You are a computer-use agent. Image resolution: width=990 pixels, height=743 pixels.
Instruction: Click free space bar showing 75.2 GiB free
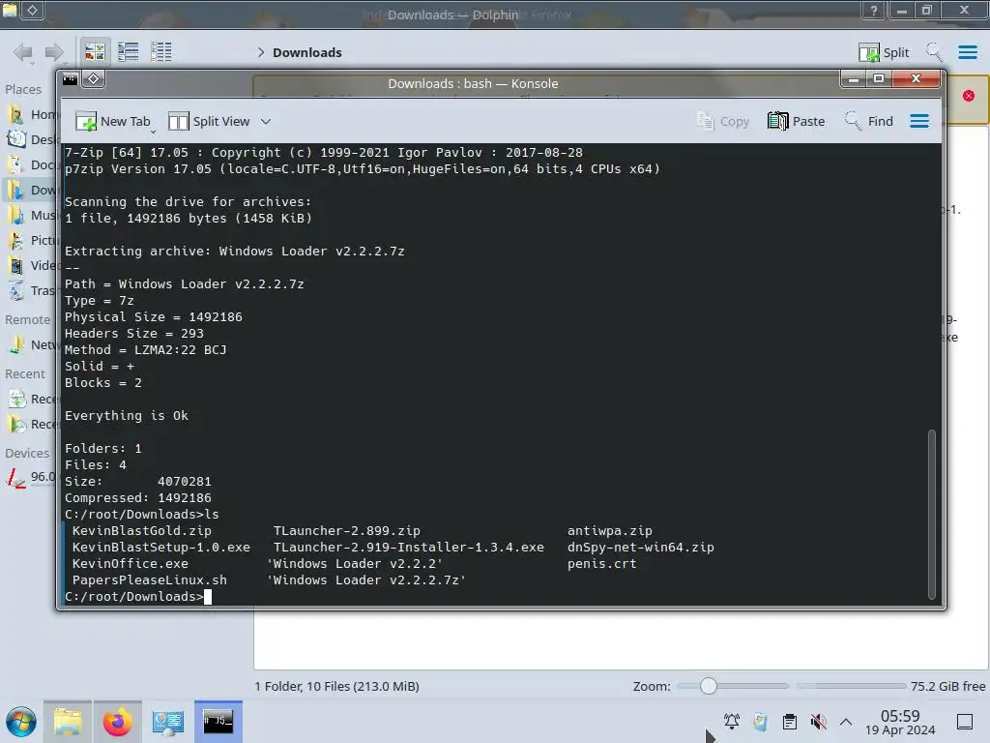click(x=890, y=686)
